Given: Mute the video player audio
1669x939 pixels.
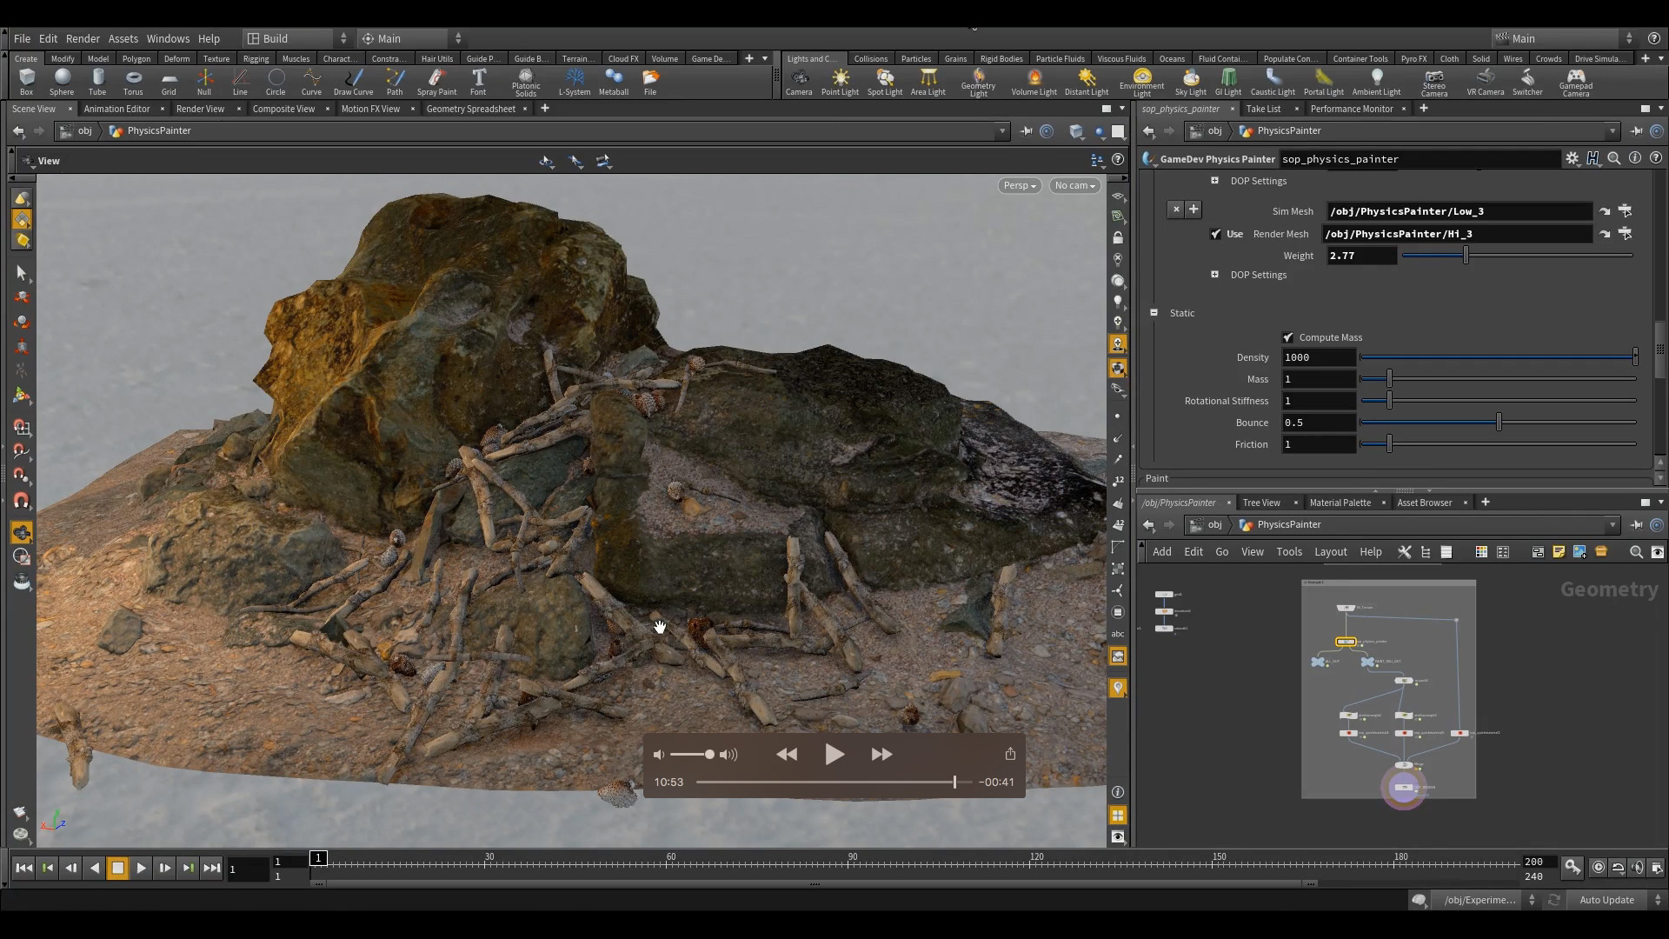Looking at the screenshot, I should point(659,755).
